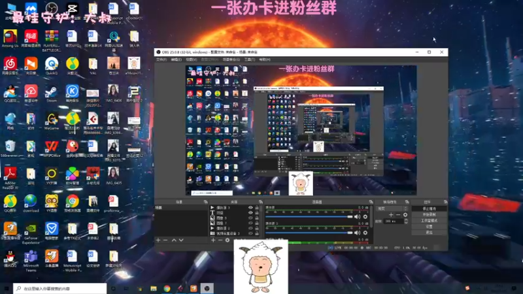Open the 编辑(E) menu in OBS
The width and height of the screenshot is (523, 294).
pos(176,59)
